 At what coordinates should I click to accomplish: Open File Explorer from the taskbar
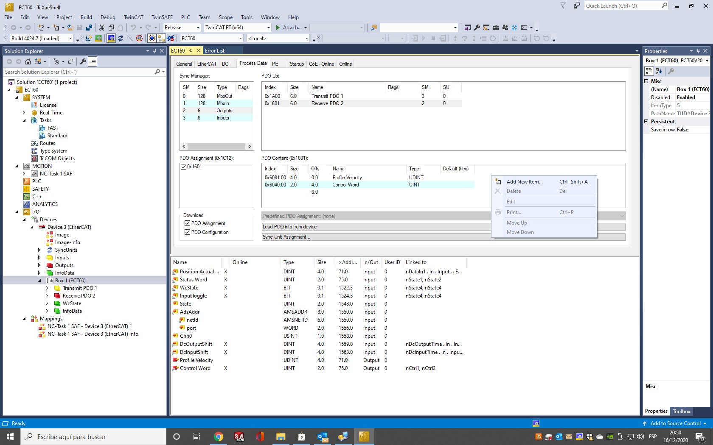click(281, 437)
